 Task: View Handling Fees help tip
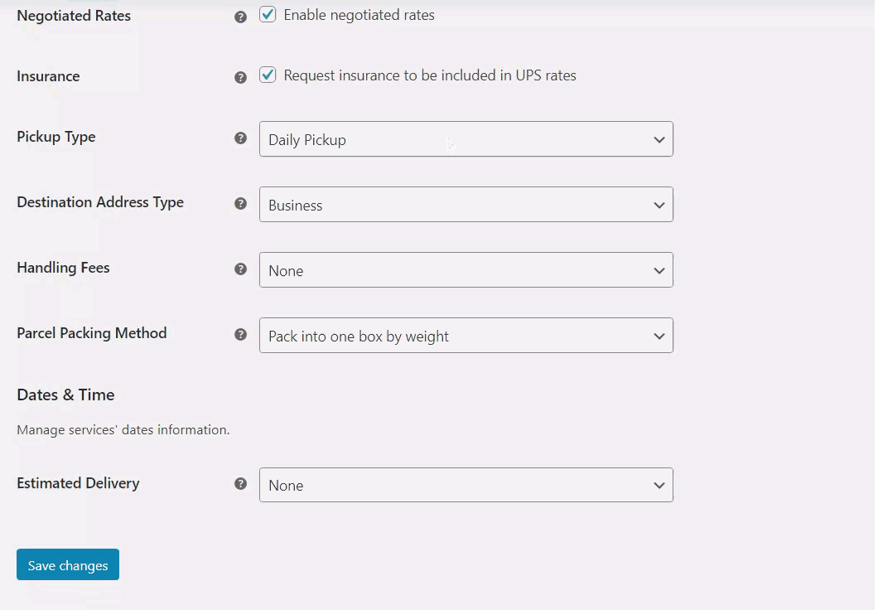[240, 269]
